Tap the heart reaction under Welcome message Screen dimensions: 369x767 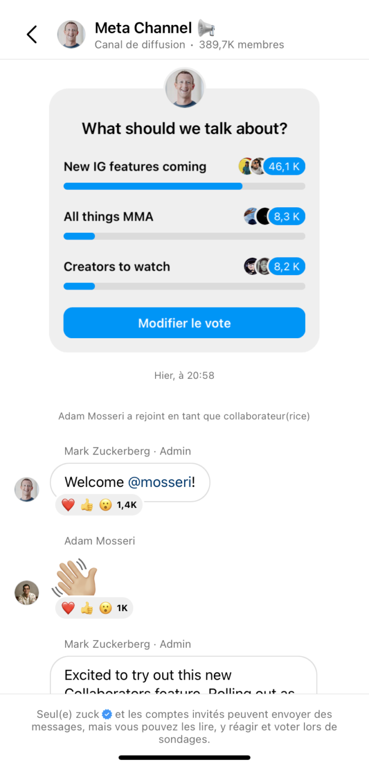(x=68, y=505)
